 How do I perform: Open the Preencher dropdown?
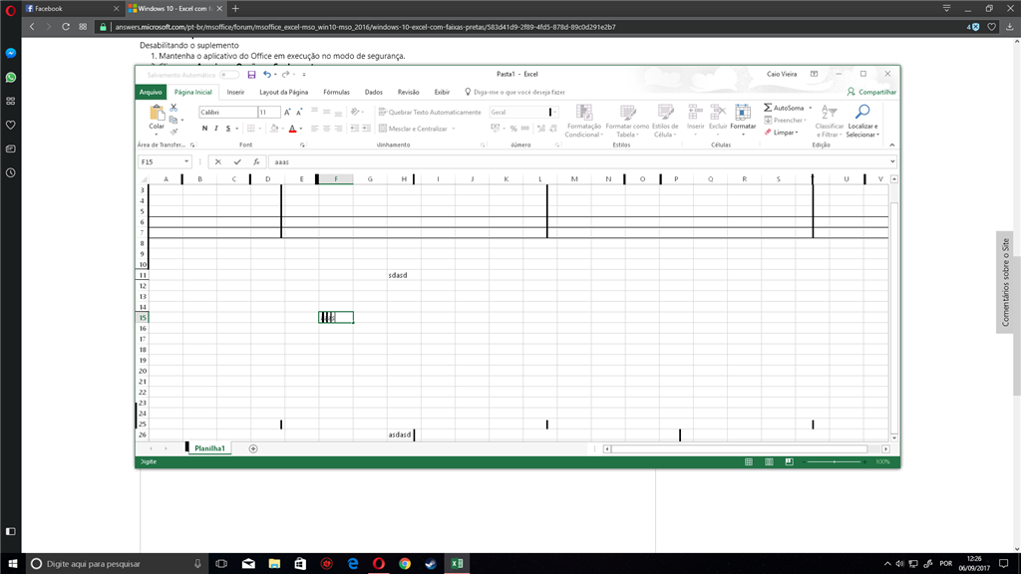click(x=786, y=120)
